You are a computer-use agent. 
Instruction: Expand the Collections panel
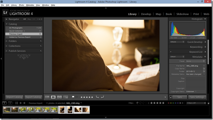tap(6, 46)
